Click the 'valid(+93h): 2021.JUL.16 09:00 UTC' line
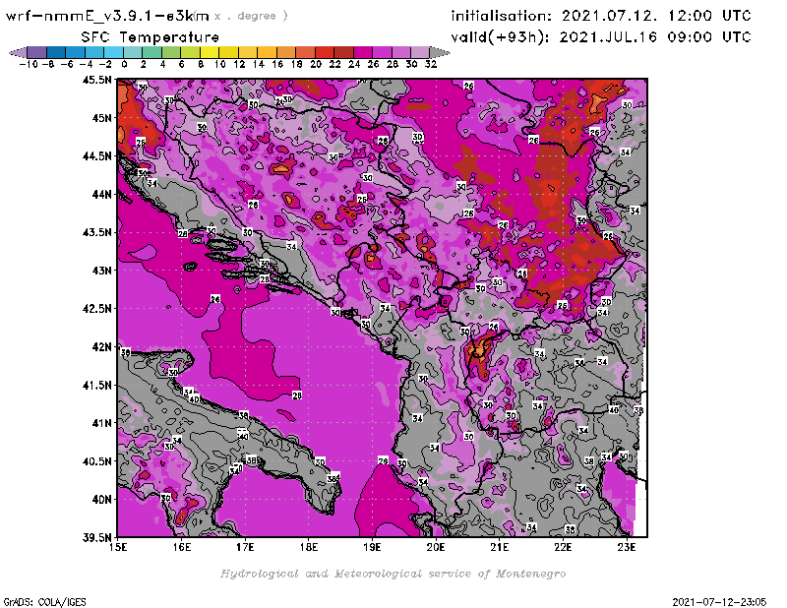The width and height of the screenshot is (787, 608). pos(601,37)
